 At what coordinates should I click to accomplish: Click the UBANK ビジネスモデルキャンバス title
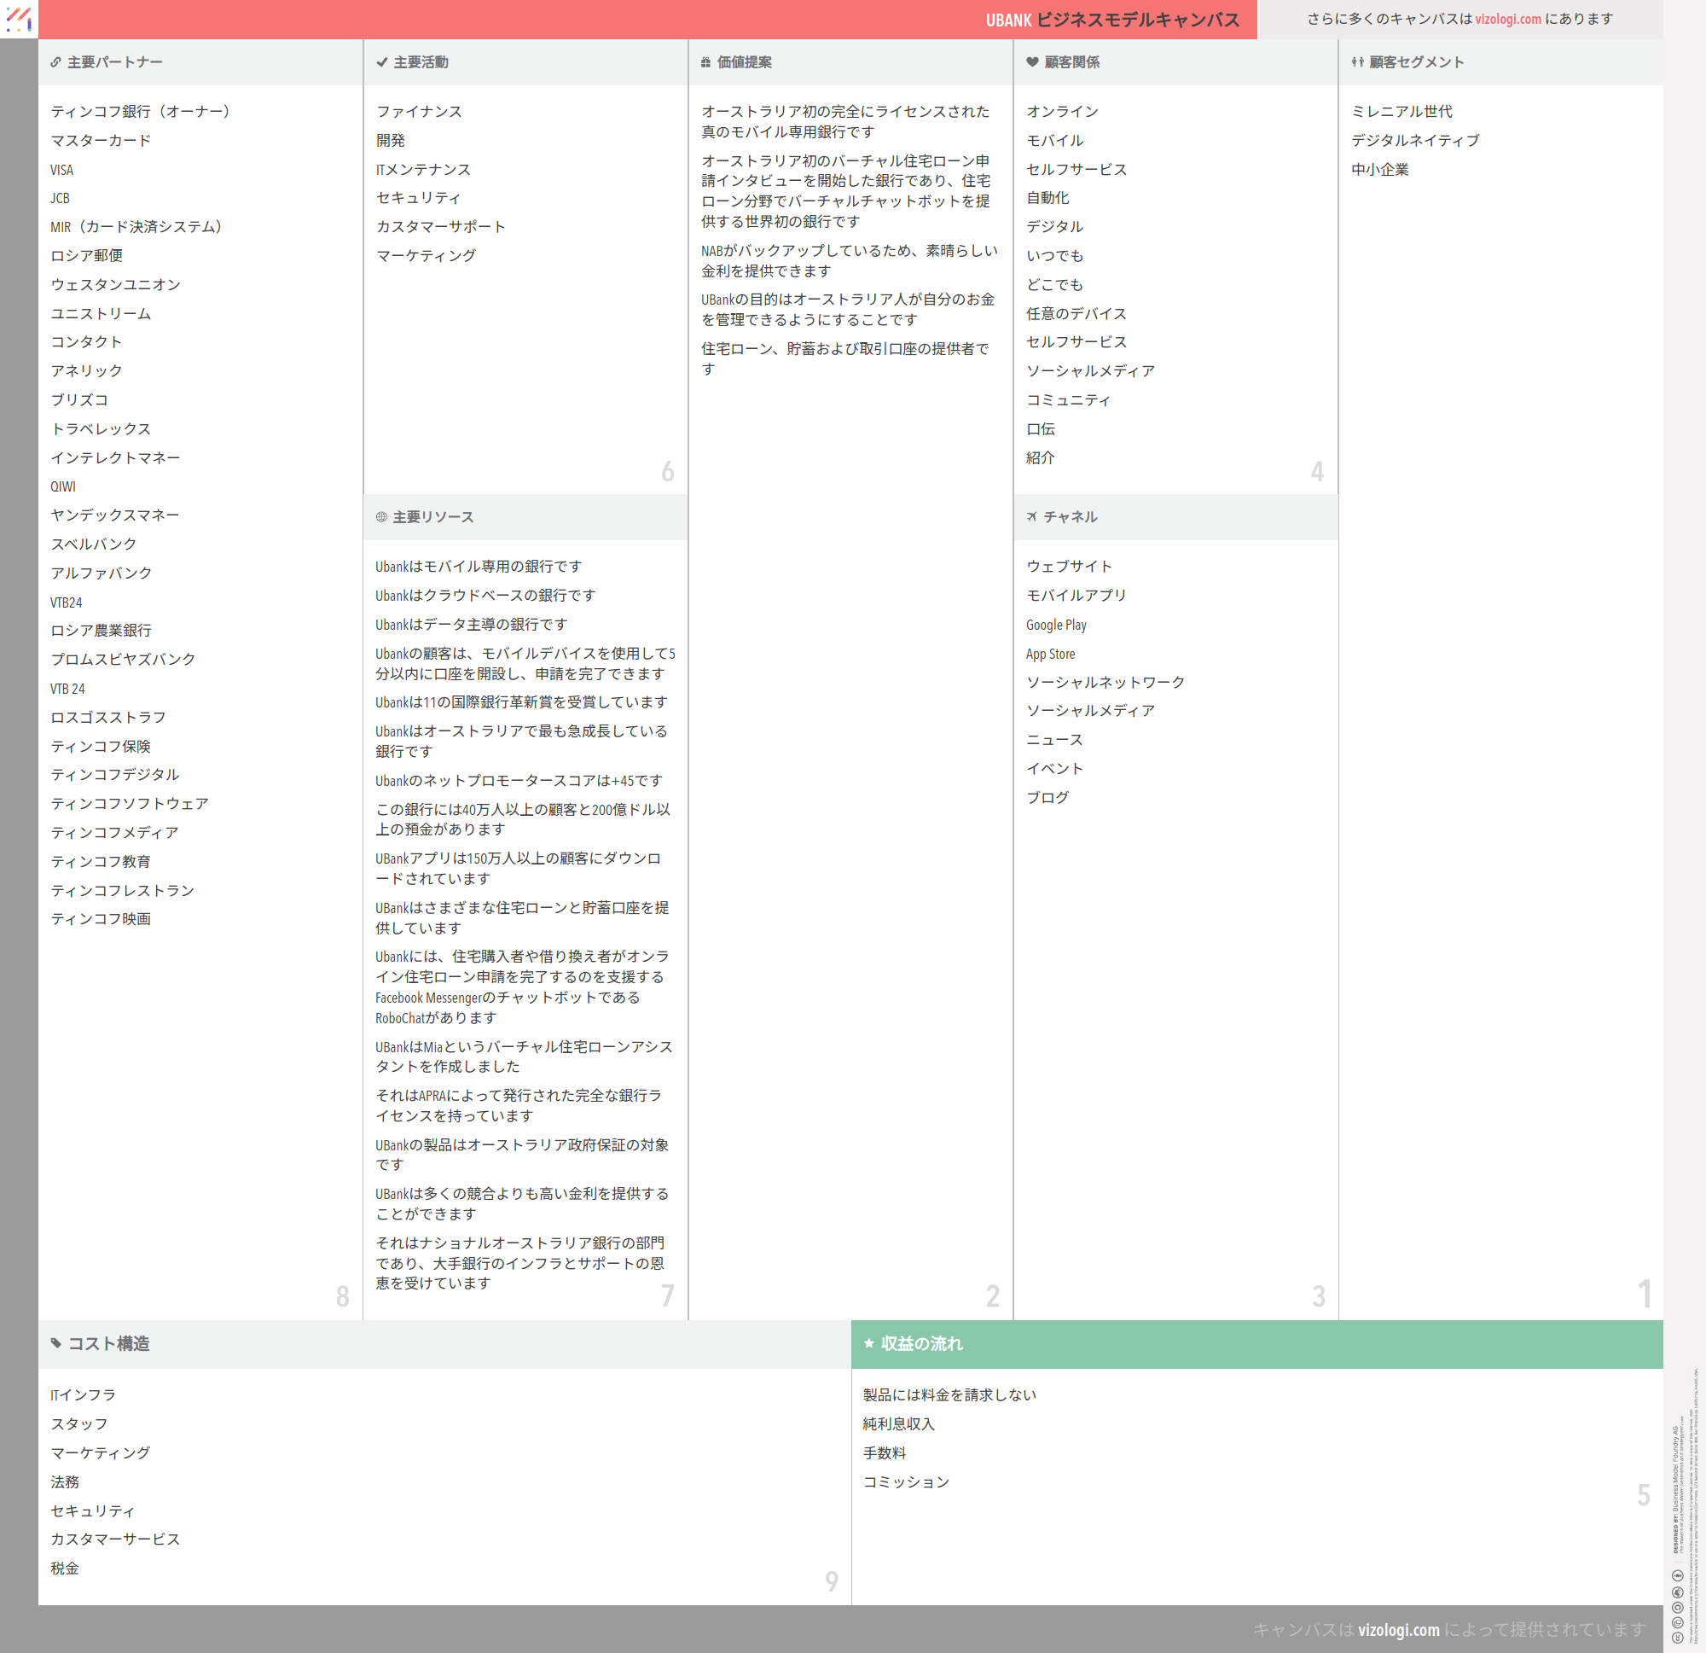coord(1111,20)
